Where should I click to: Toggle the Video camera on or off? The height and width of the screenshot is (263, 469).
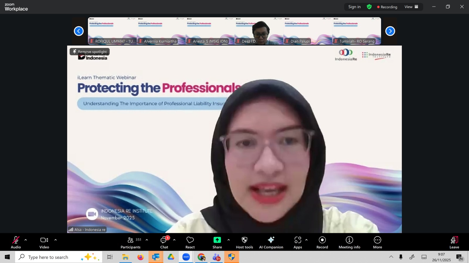44,243
